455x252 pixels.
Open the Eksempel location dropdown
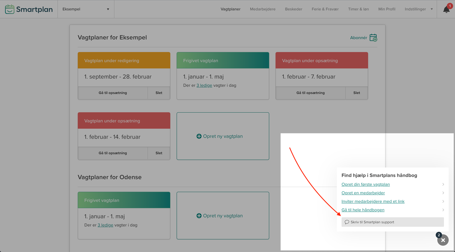(86, 9)
